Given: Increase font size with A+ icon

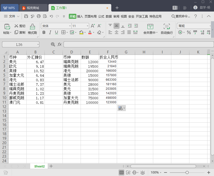Looking at the screenshot, I should coord(93,26).
